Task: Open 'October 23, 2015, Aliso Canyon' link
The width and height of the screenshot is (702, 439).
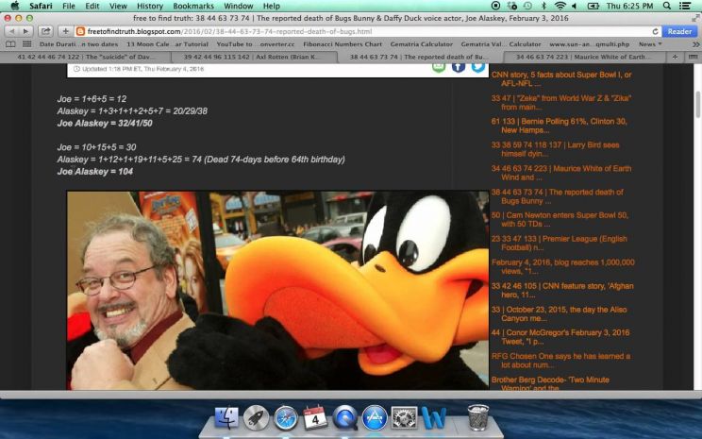Action: click(560, 313)
